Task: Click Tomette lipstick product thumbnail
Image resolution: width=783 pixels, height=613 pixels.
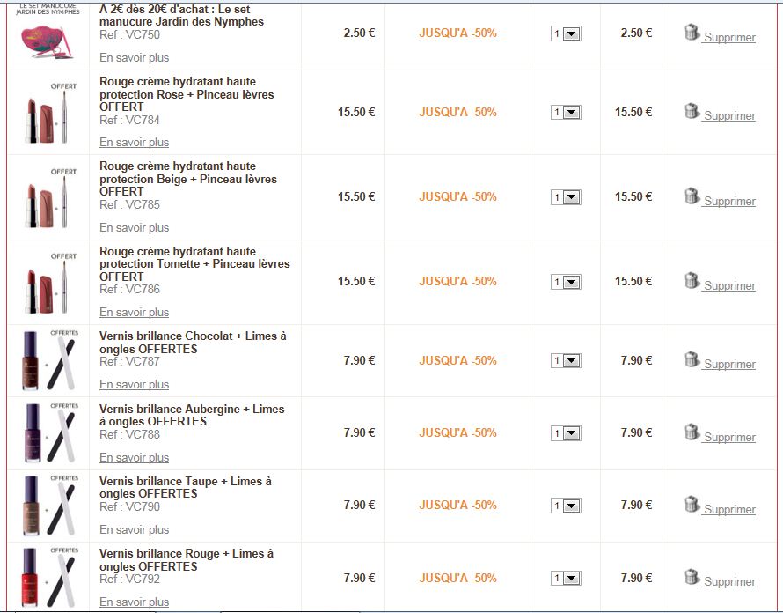Action: tap(49, 284)
